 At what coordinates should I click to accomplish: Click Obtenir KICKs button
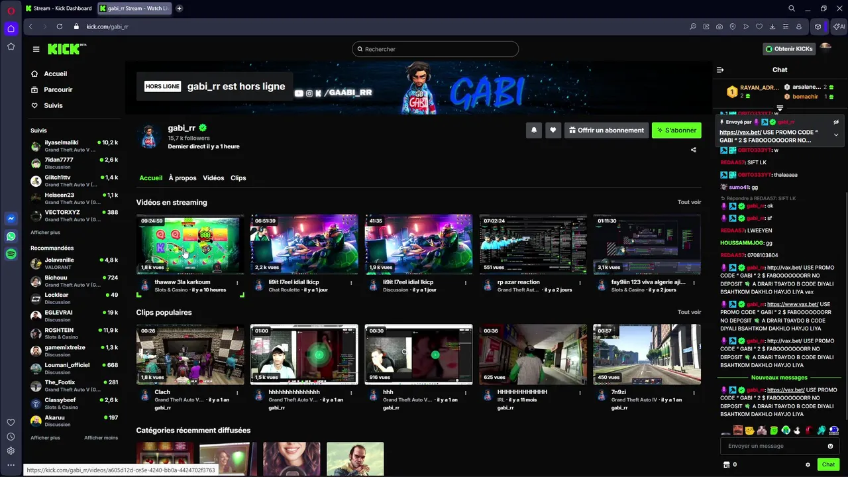(x=789, y=49)
